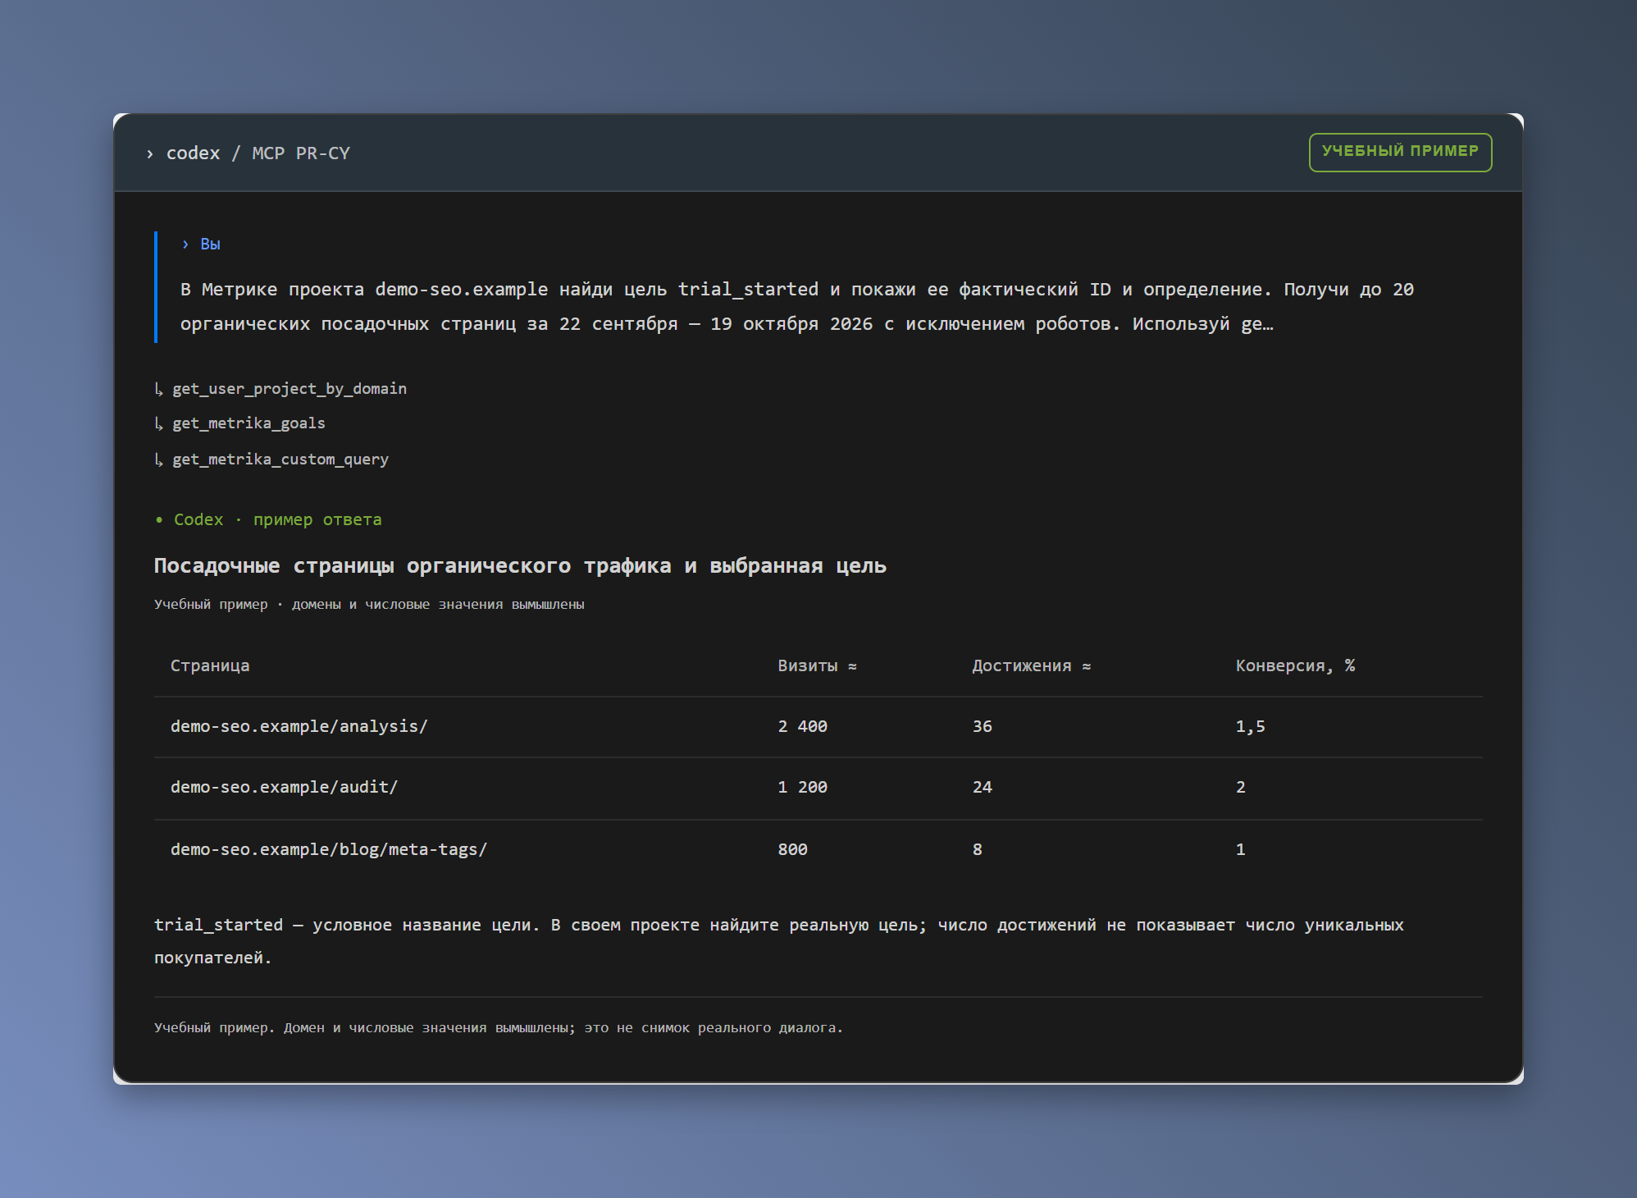Click the trial_started explanatory note paragraph

coord(779,941)
